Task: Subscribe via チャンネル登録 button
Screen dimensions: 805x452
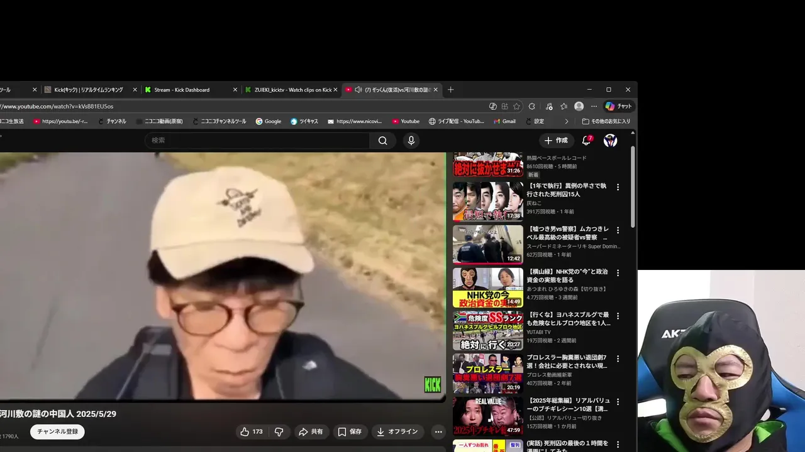Action: [x=57, y=432]
